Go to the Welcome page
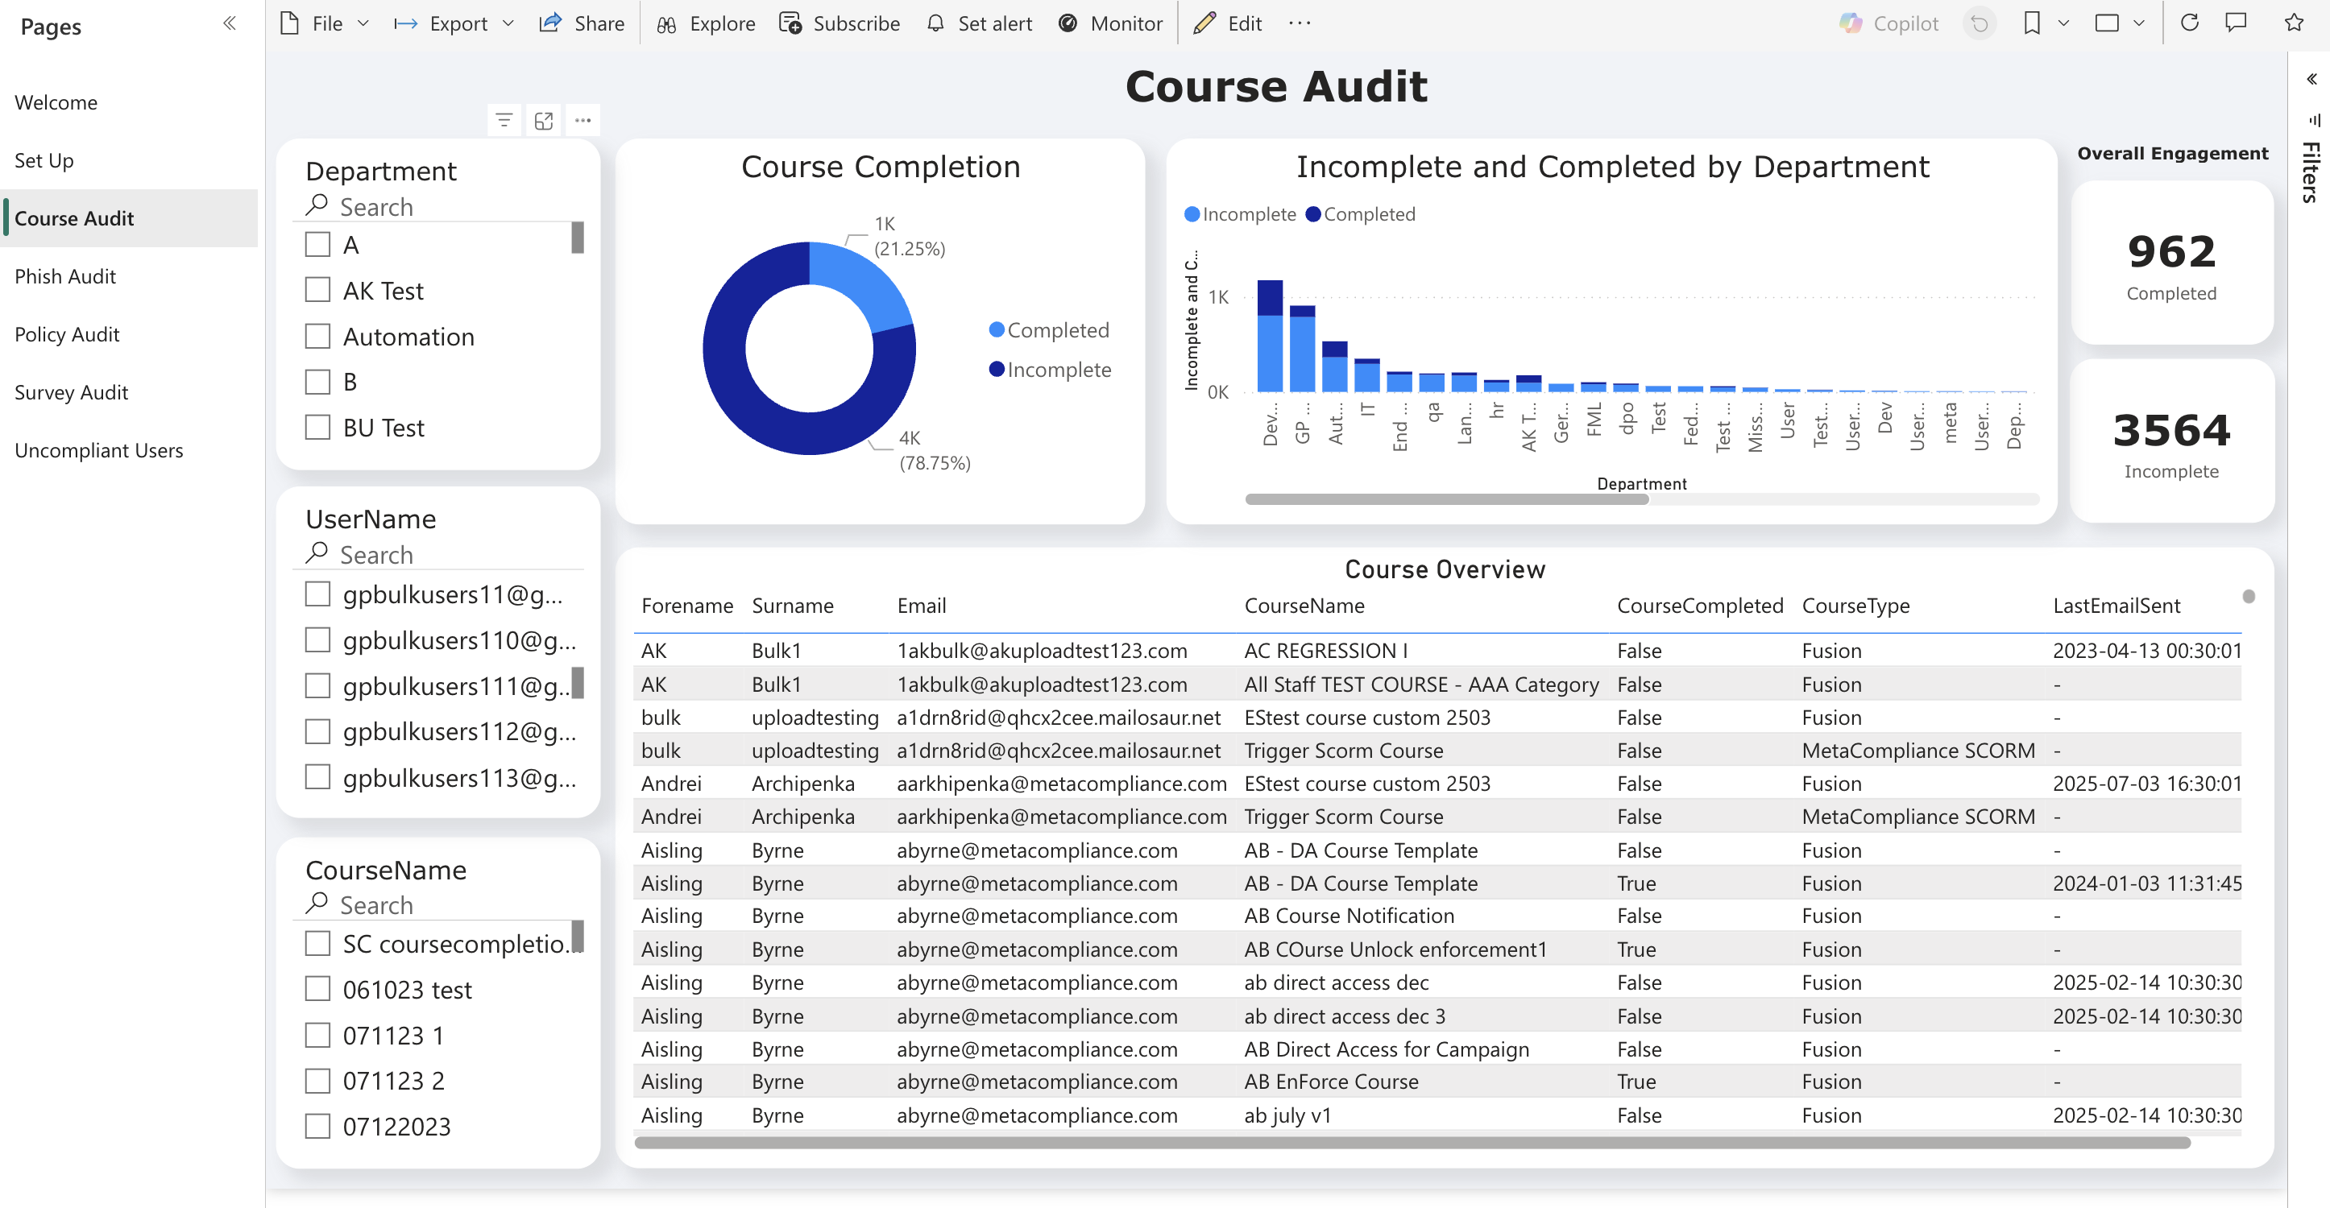The width and height of the screenshot is (2330, 1208). coord(56,102)
